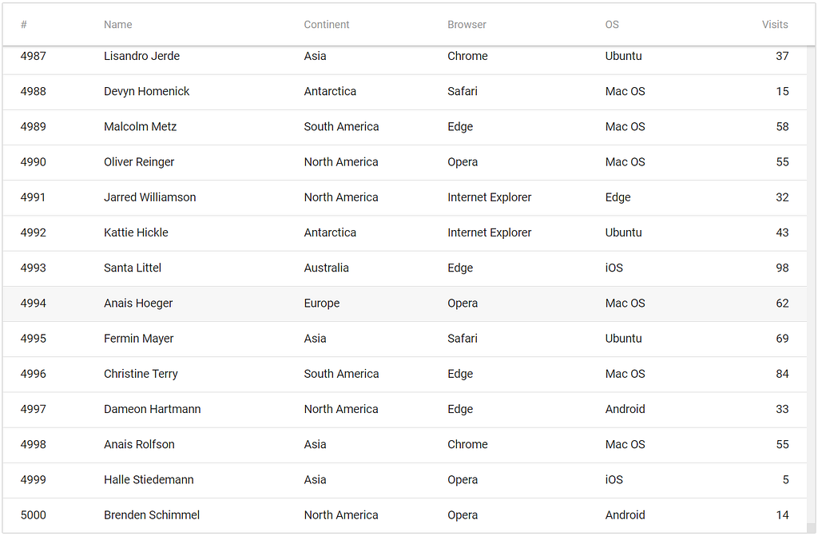Select the Lisandro Jerde row
818x536 pixels.
tap(405, 57)
